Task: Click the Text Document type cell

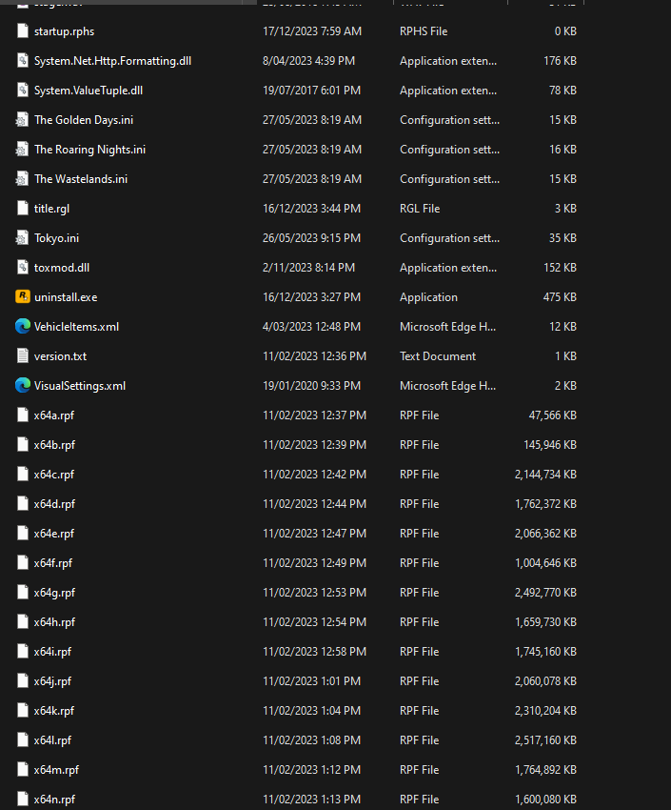Action: (x=438, y=356)
